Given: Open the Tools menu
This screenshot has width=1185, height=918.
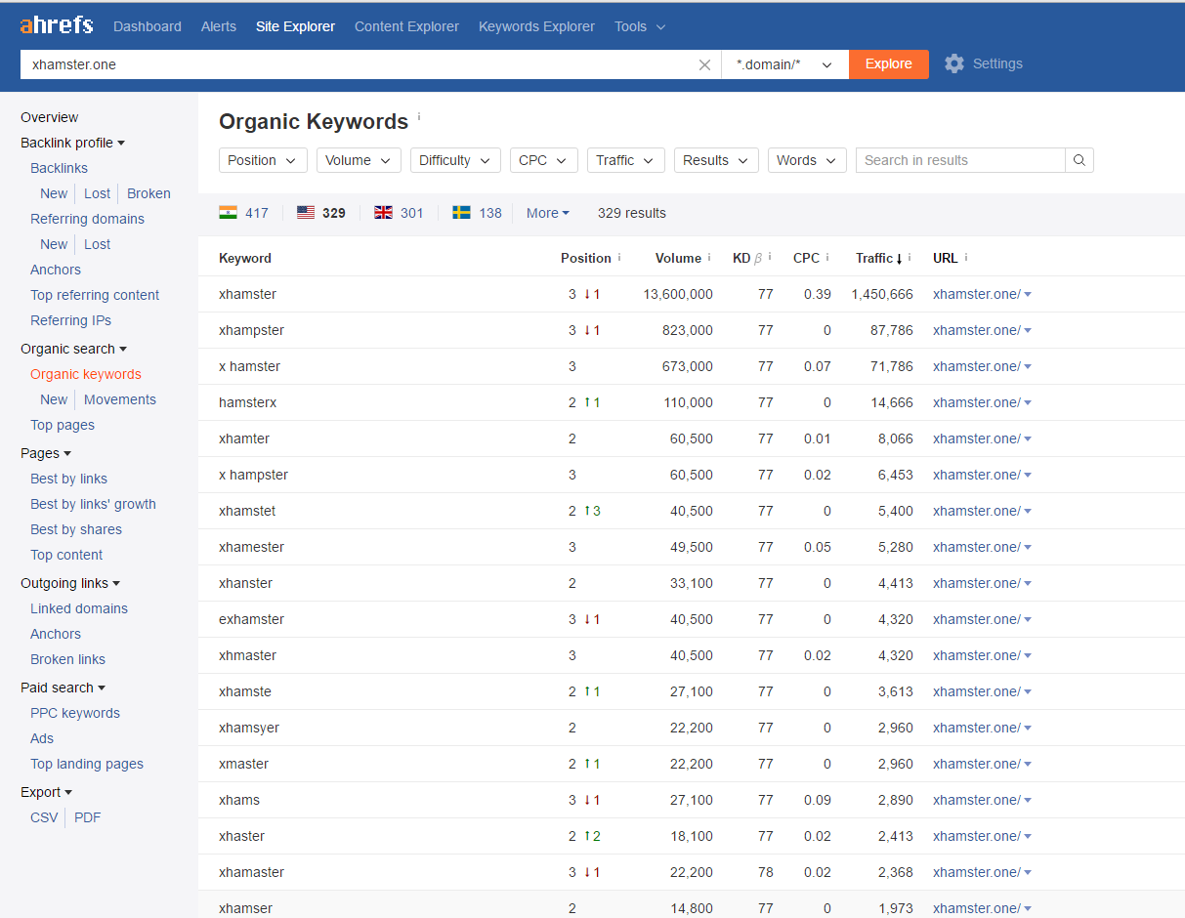Looking at the screenshot, I should point(640,26).
